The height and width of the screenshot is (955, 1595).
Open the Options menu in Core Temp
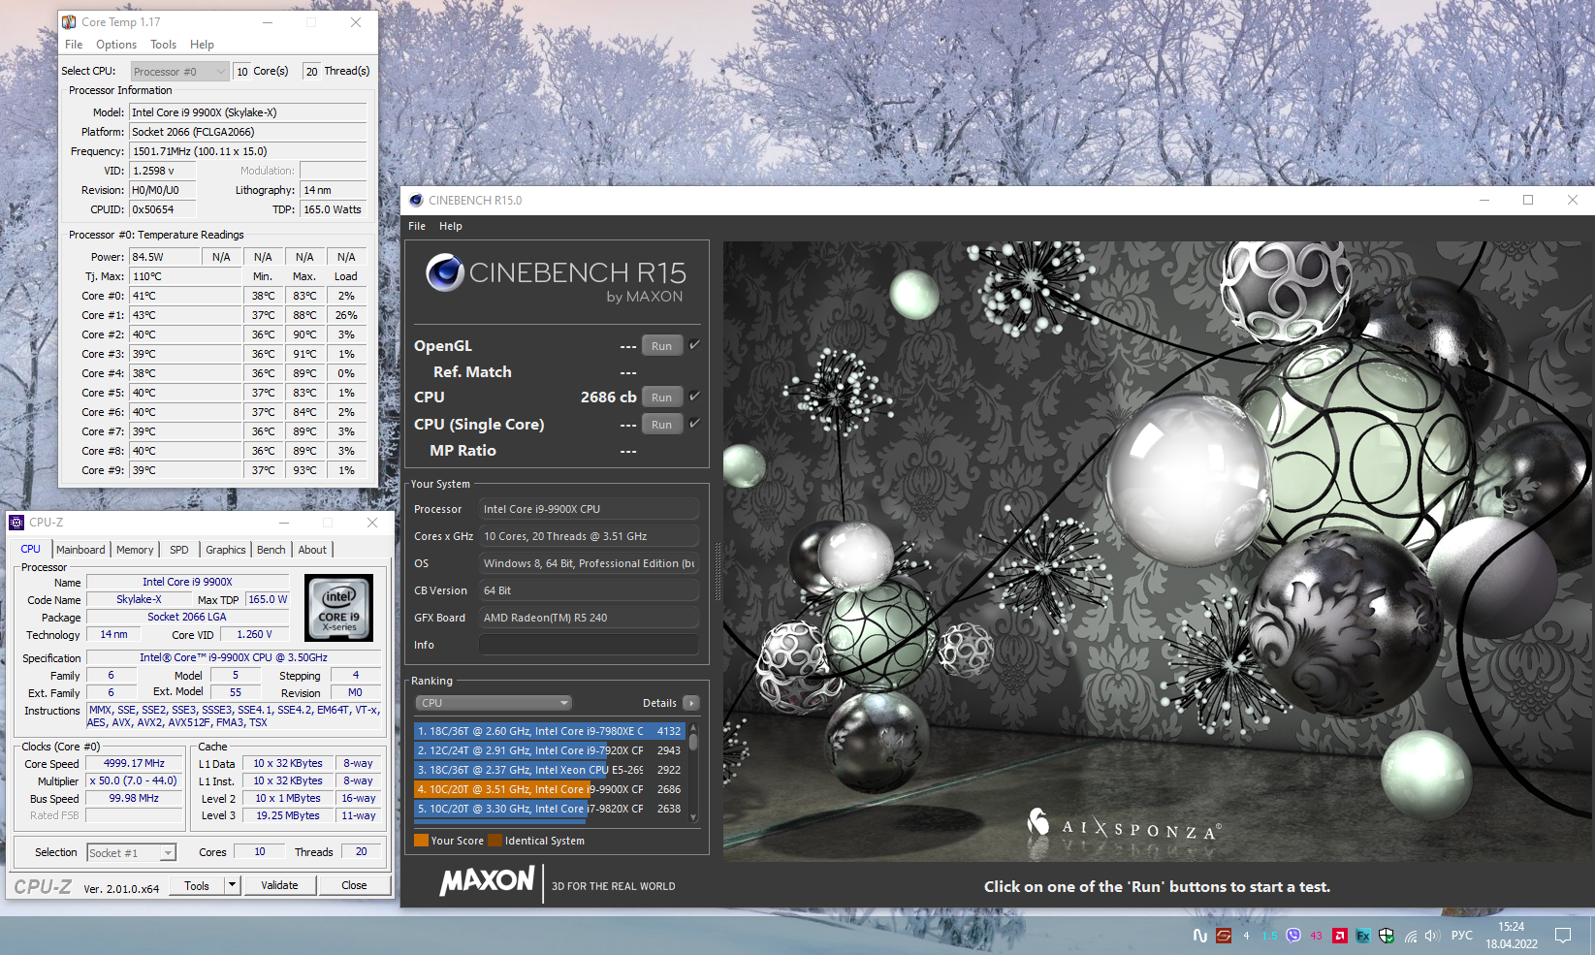click(116, 45)
